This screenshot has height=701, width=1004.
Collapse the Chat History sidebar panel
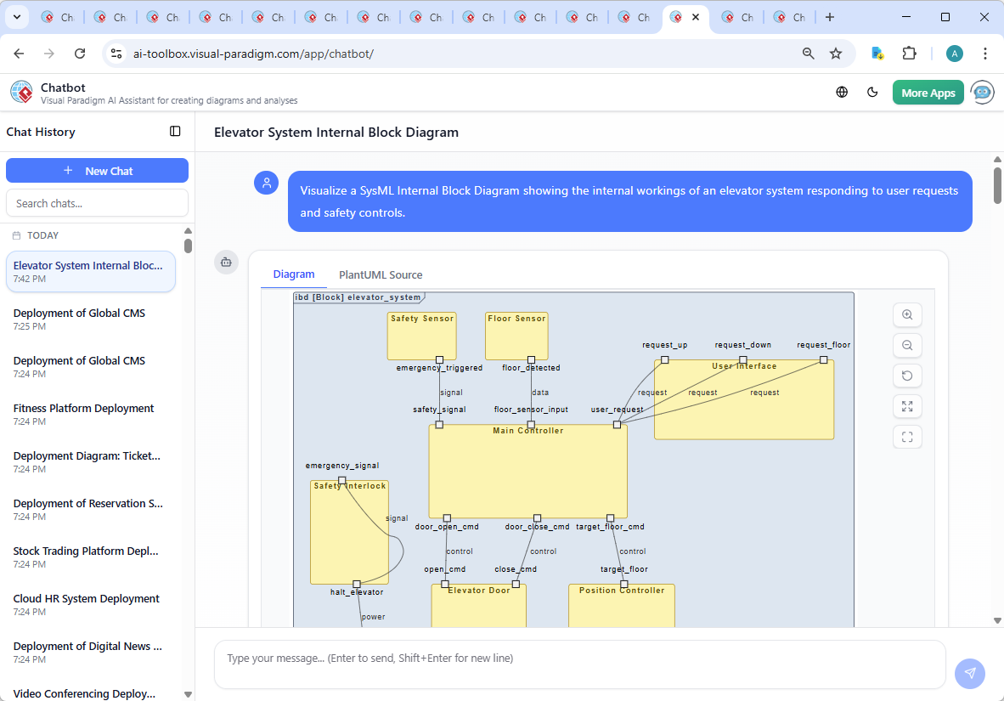(175, 131)
